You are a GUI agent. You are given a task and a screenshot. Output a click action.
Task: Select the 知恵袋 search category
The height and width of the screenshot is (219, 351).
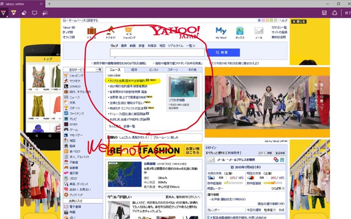(152, 46)
